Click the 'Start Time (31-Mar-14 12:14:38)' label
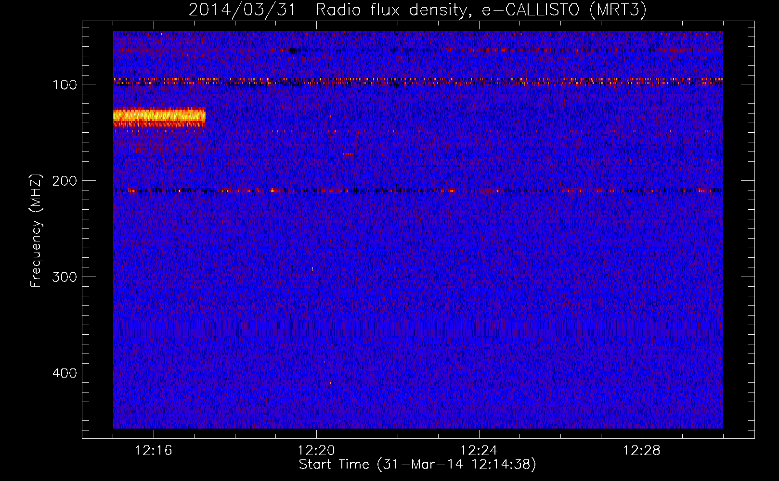 [417, 465]
